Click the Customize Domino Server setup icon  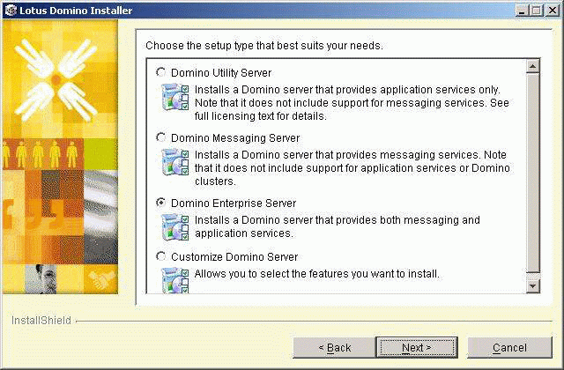pos(174,280)
